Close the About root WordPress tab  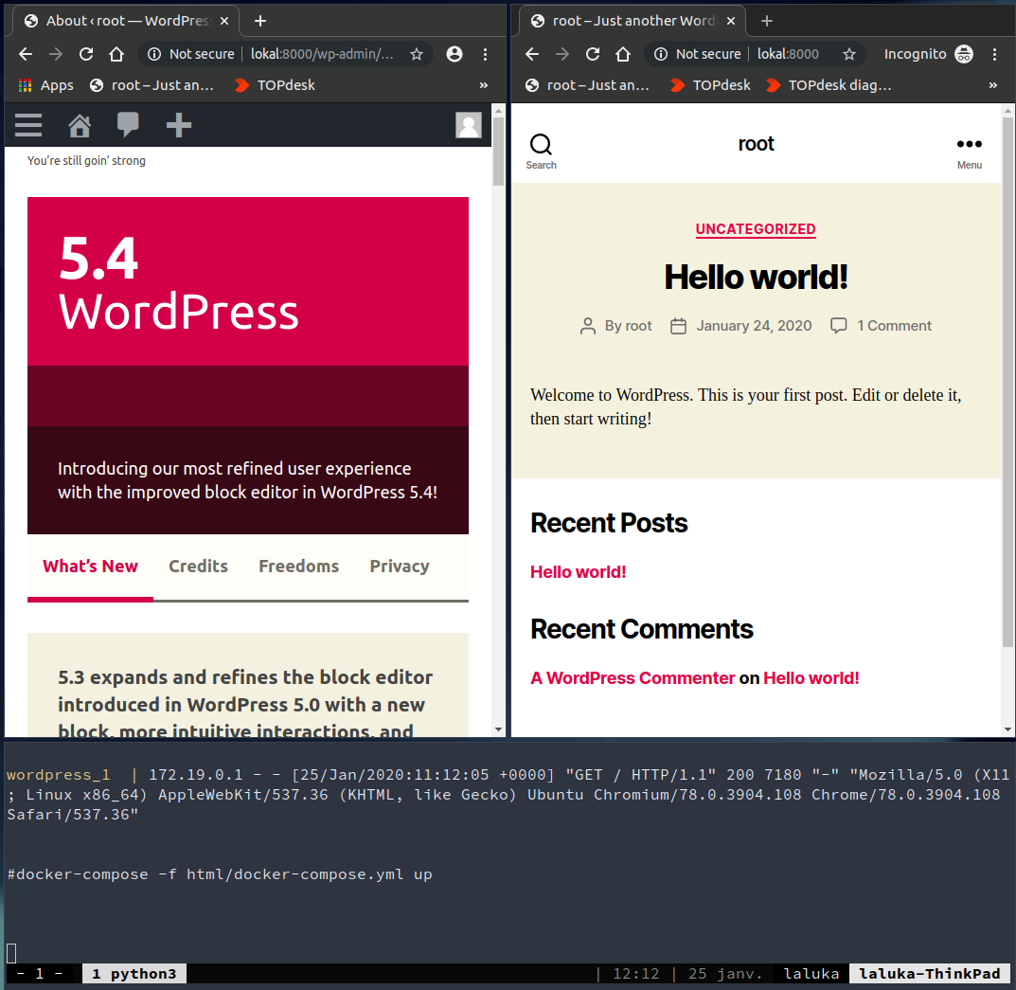pos(224,21)
